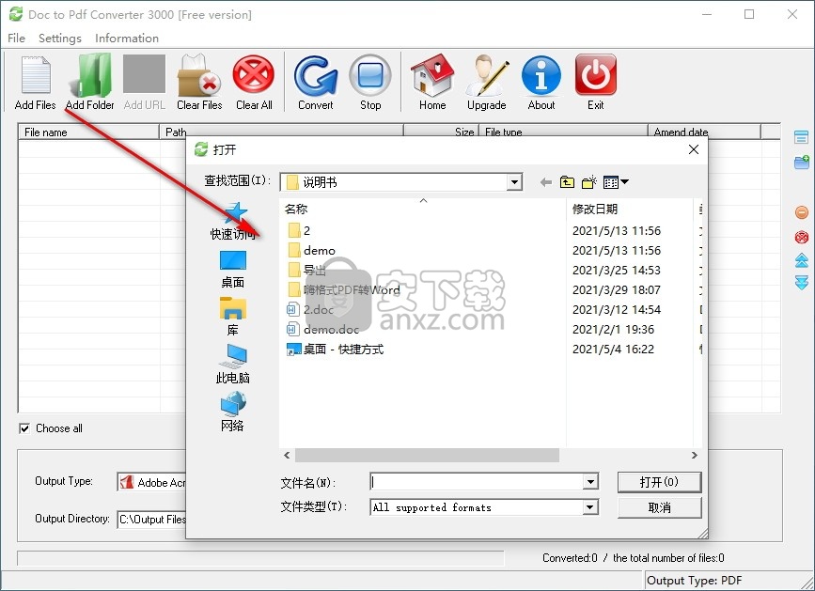This screenshot has height=591, width=815.
Task: Click the orange remove icon in right sidebar
Action: [x=802, y=212]
